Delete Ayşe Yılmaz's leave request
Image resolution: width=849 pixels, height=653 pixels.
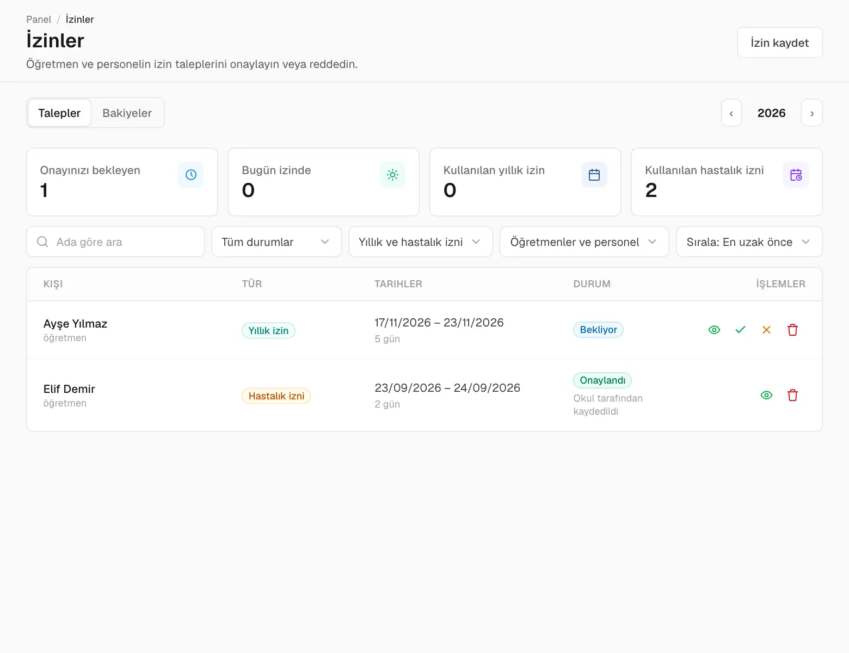(x=792, y=330)
